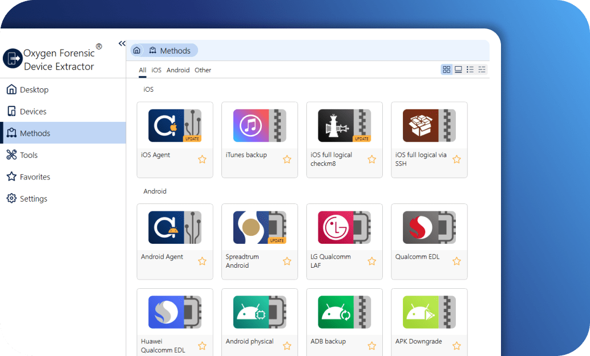The width and height of the screenshot is (590, 356).
Task: Click the Oxygen Forensic Device Extractor logo
Action: coord(13,59)
